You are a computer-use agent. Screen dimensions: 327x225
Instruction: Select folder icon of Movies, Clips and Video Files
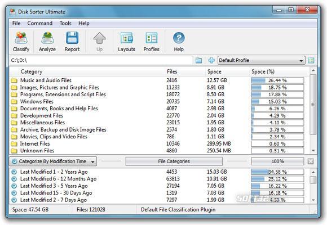tap(14, 137)
